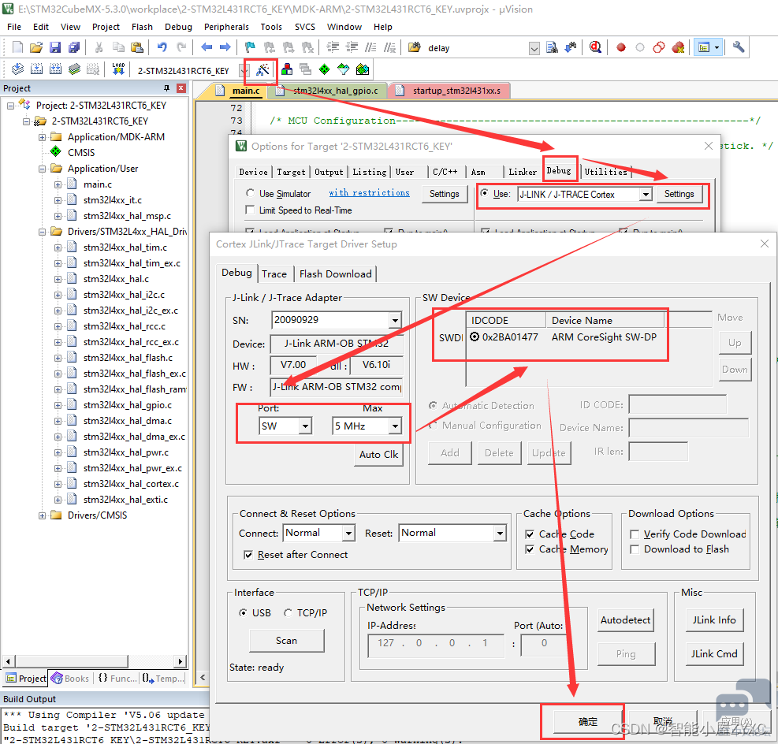Click the Cut scissors icon
Image resolution: width=778 pixels, height=744 pixels.
pos(99,47)
